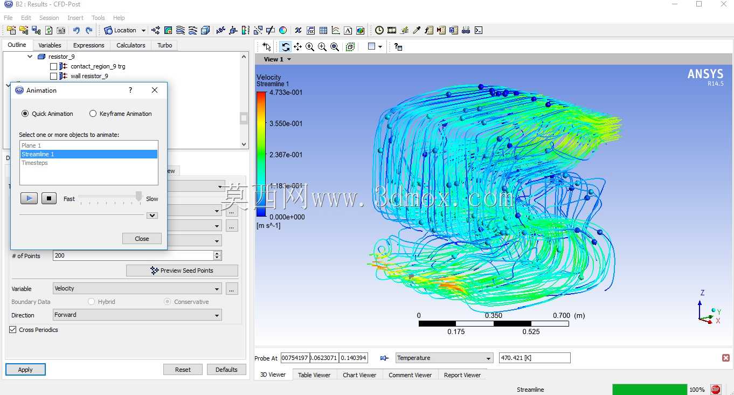
Task: Open the Session menu
Action: [x=49, y=18]
